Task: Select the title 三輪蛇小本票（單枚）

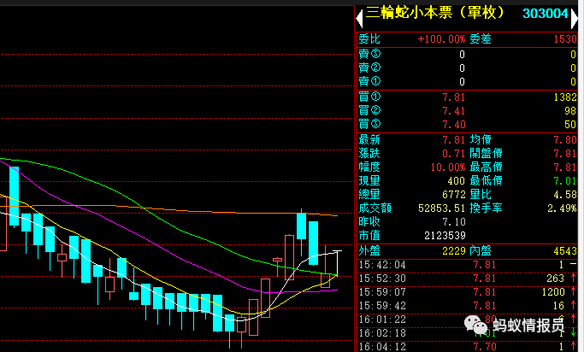Action: coord(435,13)
